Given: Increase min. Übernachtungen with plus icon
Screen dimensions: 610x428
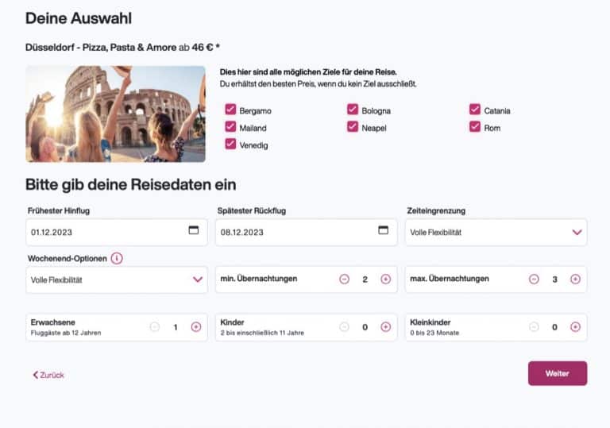Looking at the screenshot, I should pyautogui.click(x=386, y=279).
